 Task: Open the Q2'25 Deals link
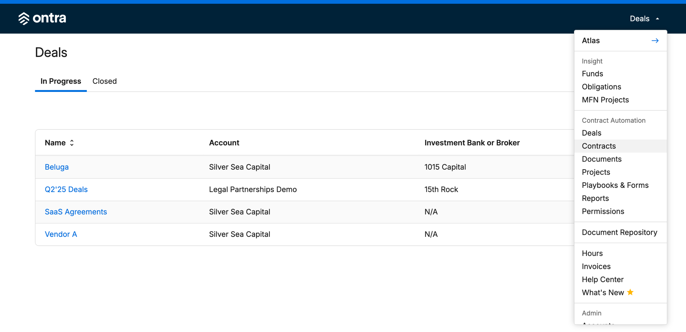(x=66, y=189)
